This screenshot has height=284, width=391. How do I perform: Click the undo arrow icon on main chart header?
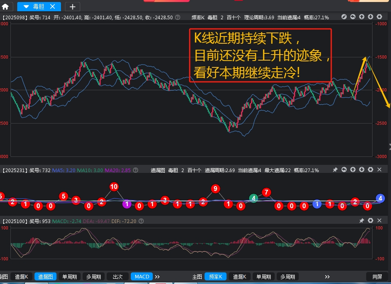tap(353, 17)
